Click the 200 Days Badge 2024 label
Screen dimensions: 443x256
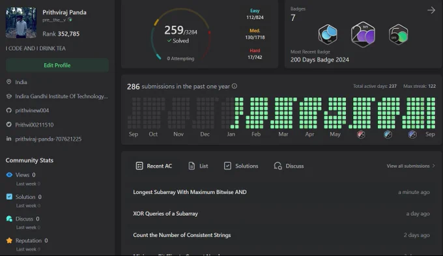[319, 60]
